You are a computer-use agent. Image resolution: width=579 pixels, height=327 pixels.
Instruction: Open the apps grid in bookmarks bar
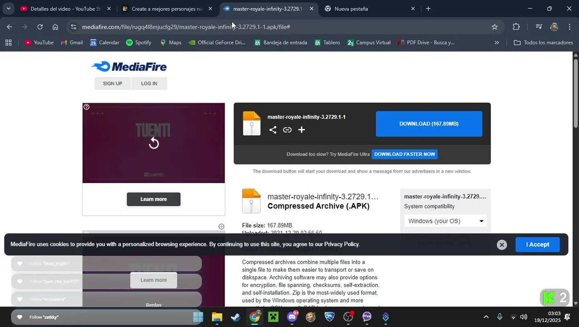(8, 43)
